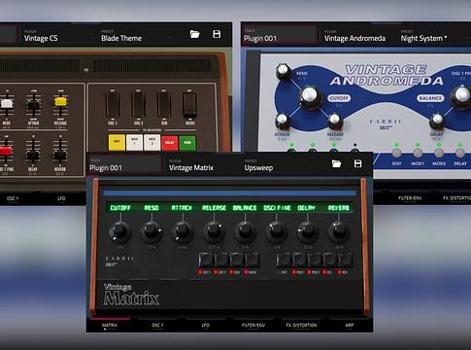
Task: Click the white Reso slider on Vintage CS
Action: [7, 103]
